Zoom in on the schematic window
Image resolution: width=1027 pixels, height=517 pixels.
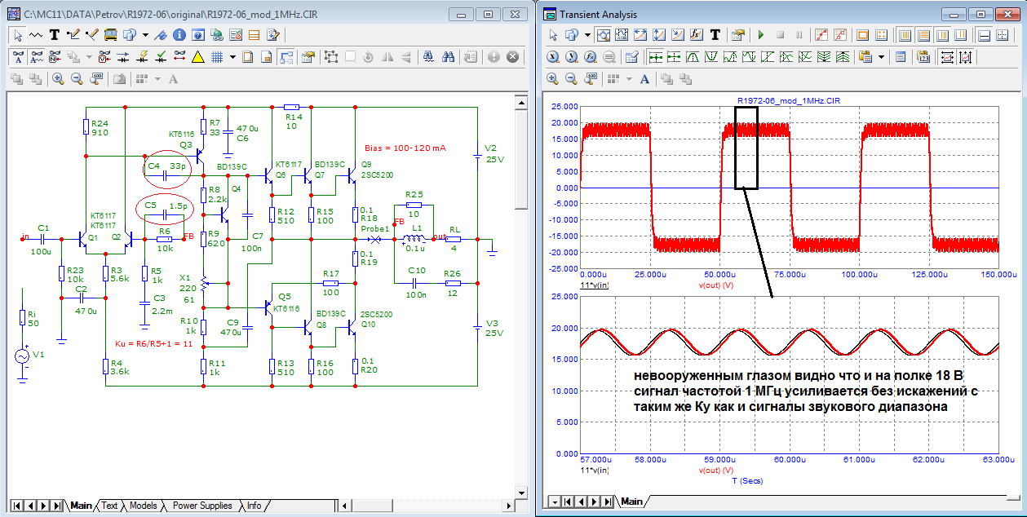pos(58,79)
